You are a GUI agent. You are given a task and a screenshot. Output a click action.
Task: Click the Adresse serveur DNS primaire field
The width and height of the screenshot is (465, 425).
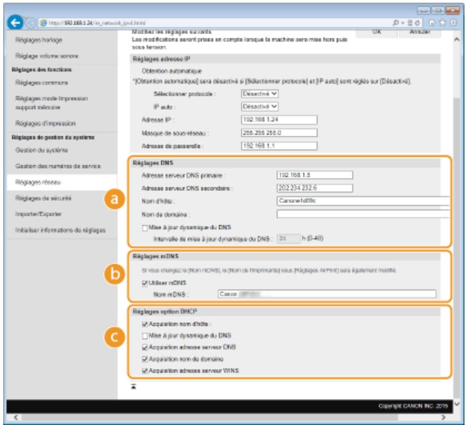pyautogui.click(x=315, y=175)
